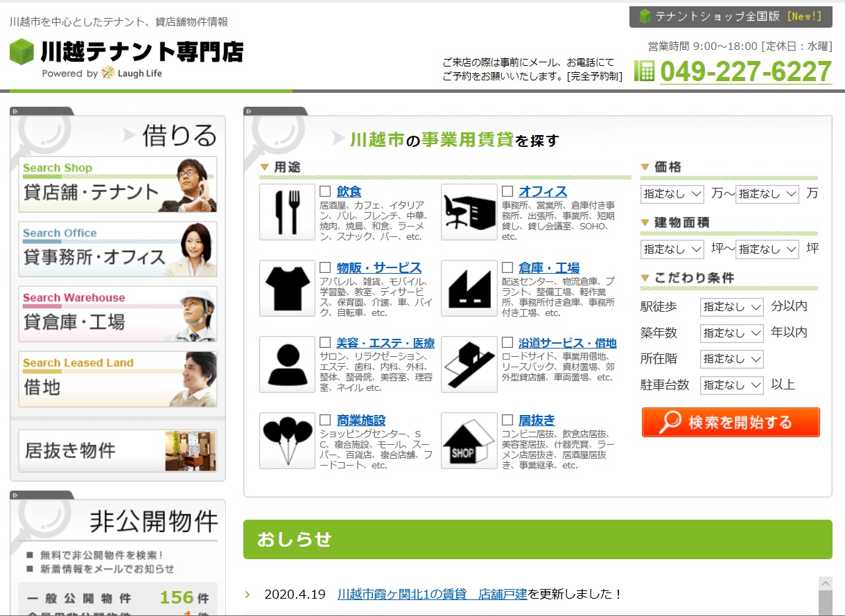
Task: Check the 飲食 category checkbox
Action: (x=325, y=191)
